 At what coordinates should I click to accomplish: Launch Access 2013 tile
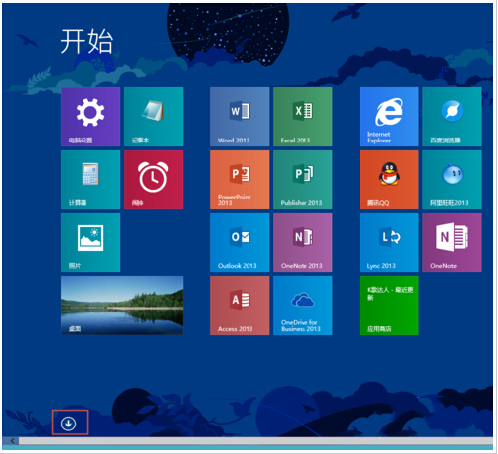tap(240, 306)
